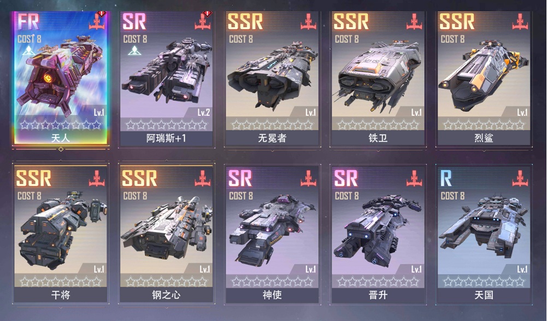The height and width of the screenshot is (321, 547).
Task: Click the upgrade arrow icon on 天人 card
Action: 28,51
